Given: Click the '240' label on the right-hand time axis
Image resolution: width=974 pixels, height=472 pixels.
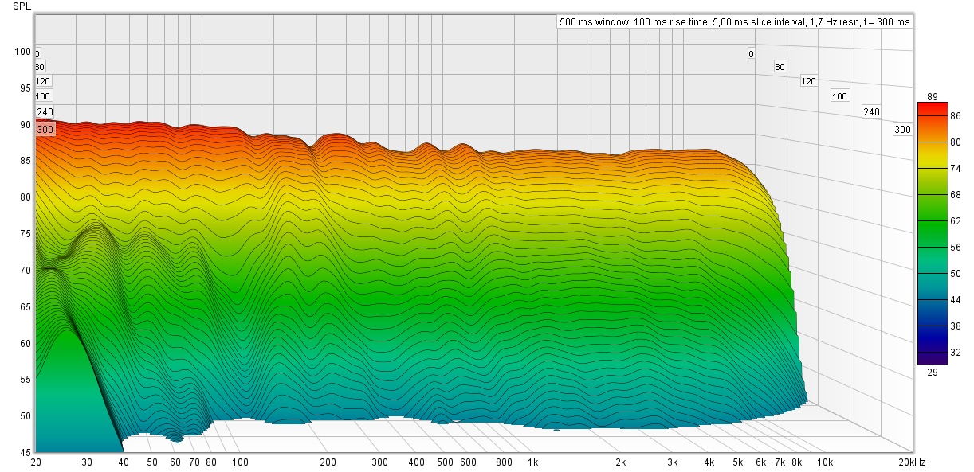Looking at the screenshot, I should pos(871,112).
